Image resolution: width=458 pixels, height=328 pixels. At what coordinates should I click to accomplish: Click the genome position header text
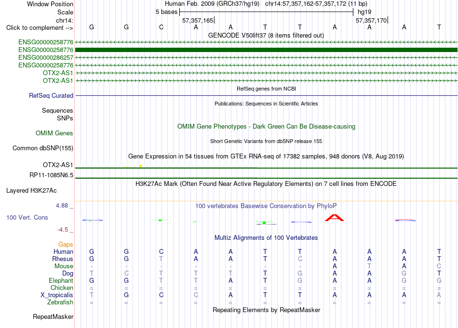[x=266, y=4]
